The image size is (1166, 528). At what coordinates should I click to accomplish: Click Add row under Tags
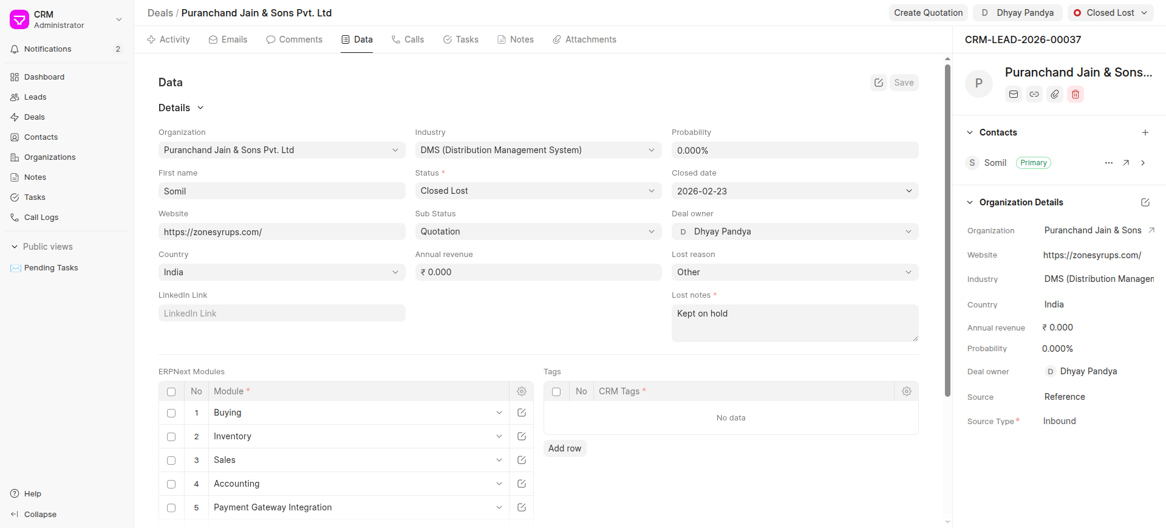tap(564, 448)
